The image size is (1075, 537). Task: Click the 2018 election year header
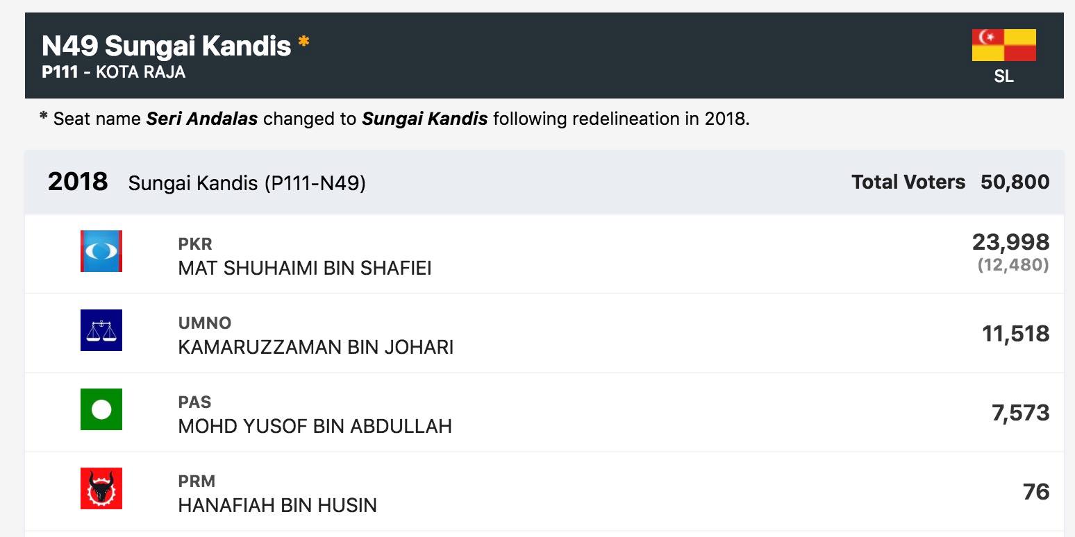point(78,182)
